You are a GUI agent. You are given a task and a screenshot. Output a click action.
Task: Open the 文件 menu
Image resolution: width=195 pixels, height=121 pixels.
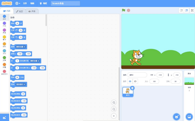pyautogui.click(x=25, y=3)
